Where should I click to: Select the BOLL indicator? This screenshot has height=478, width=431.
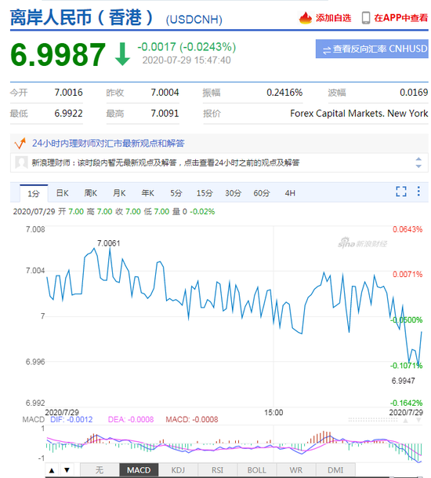[x=256, y=470]
